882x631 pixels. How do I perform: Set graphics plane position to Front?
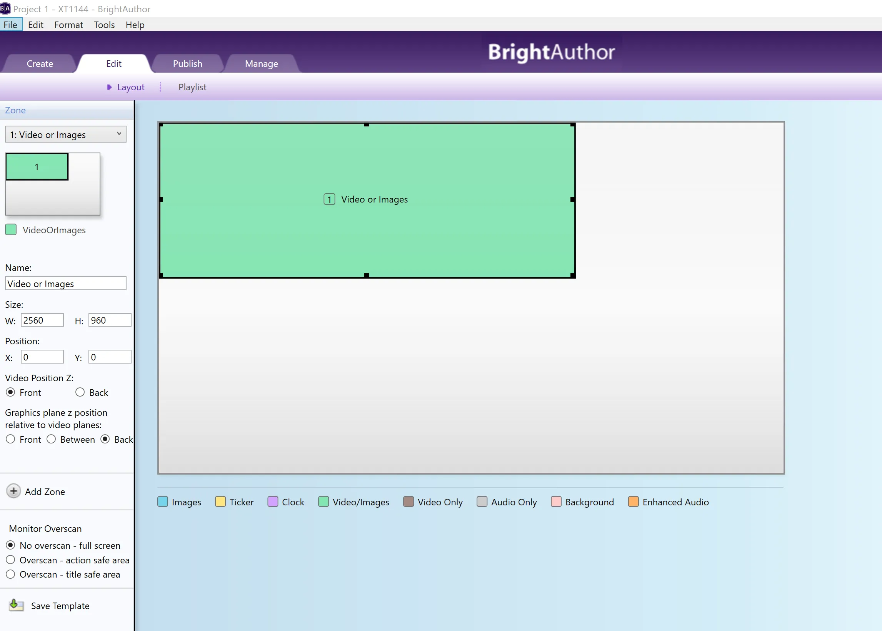(10, 439)
